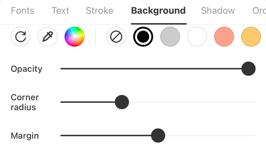This screenshot has height=150, width=266.
Task: Click the Corner radius track's unfilled right portion
Action: click(x=192, y=102)
